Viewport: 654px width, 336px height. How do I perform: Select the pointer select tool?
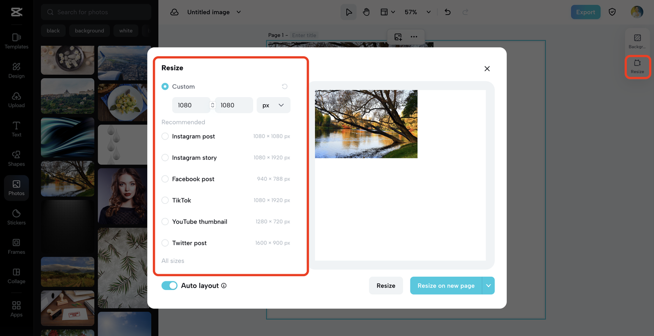pos(348,12)
